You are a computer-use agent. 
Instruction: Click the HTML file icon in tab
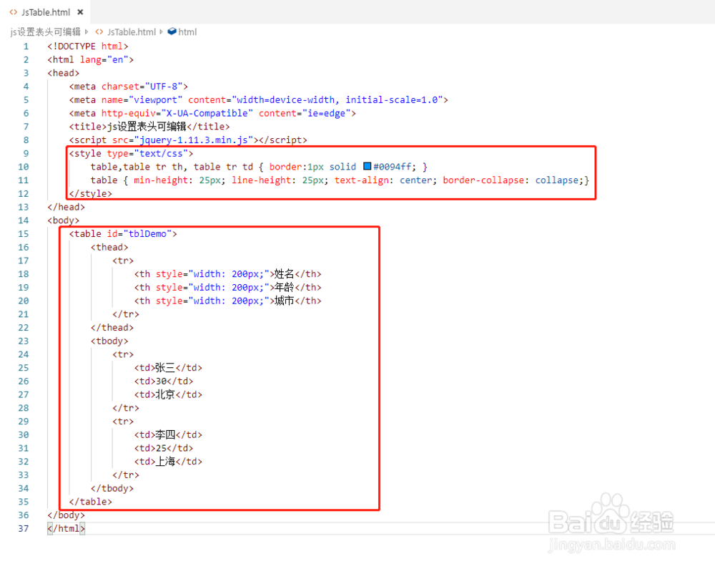click(13, 12)
